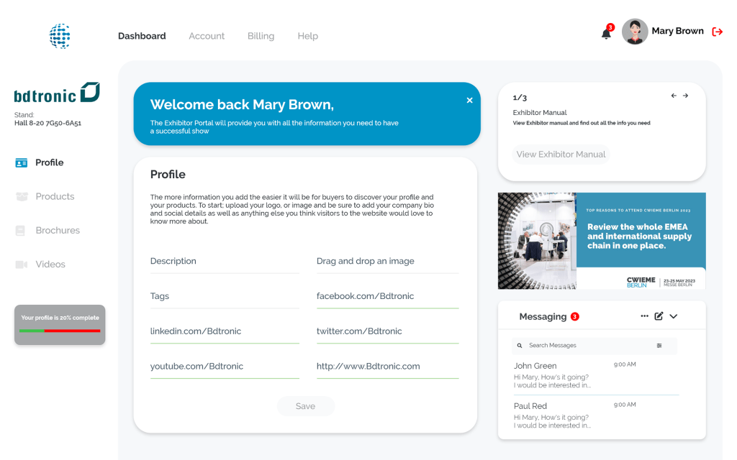Dismiss the Welcome back banner

click(x=469, y=101)
